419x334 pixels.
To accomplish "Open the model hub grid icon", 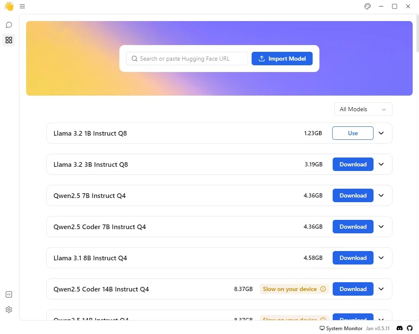I will tap(9, 40).
